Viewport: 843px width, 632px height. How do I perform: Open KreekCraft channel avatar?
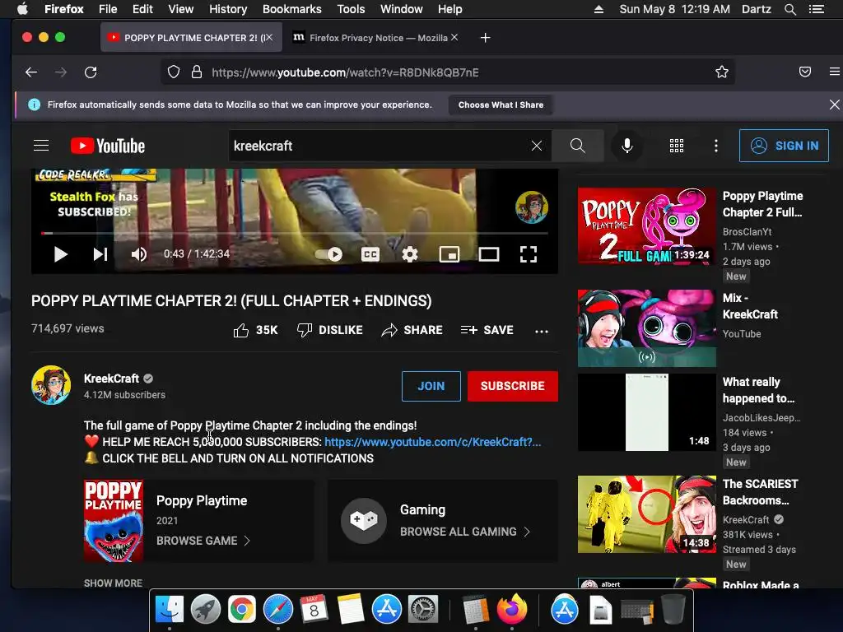click(51, 385)
